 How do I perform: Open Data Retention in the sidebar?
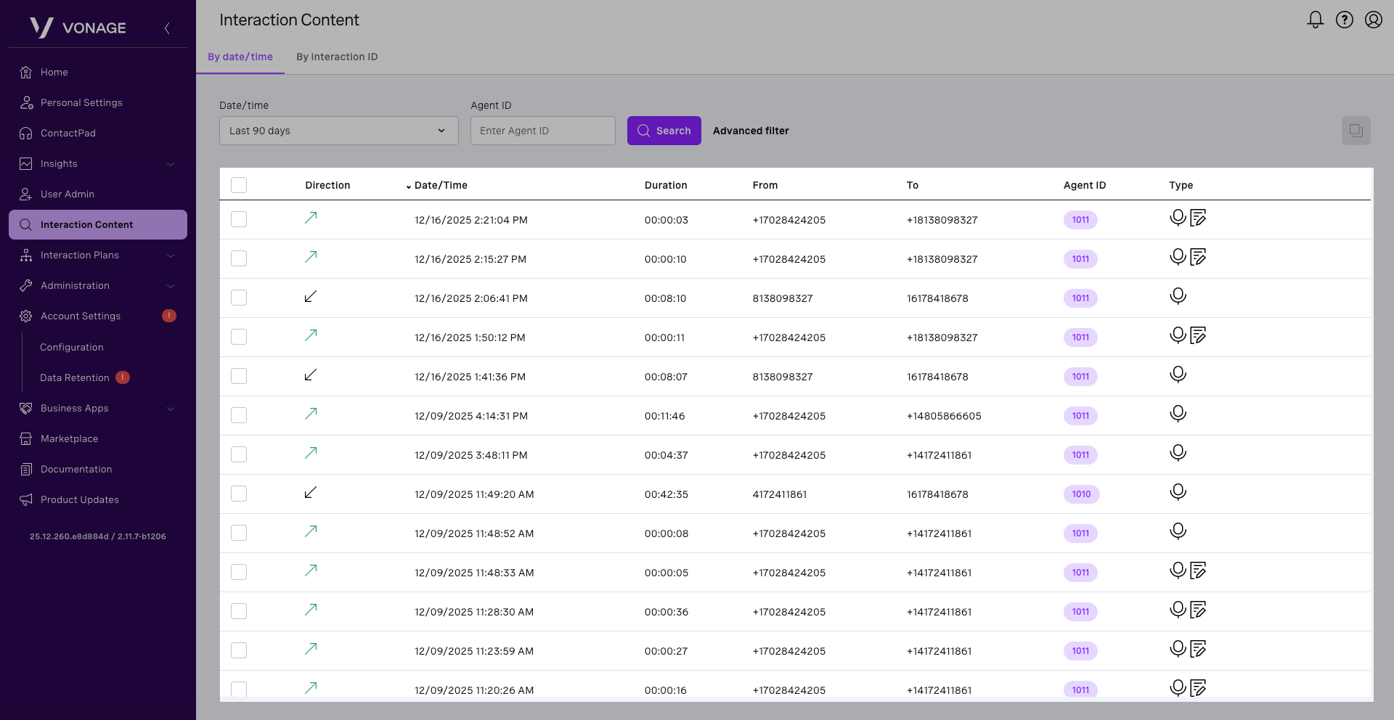[x=75, y=377]
